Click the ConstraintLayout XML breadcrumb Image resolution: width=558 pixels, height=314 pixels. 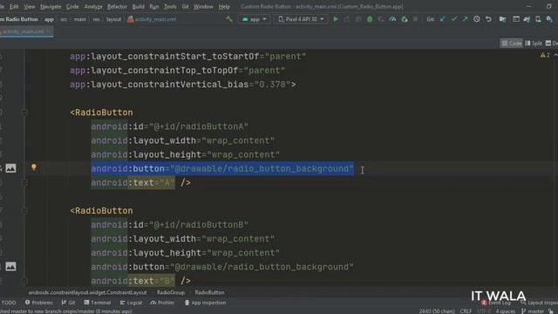pyautogui.click(x=87, y=292)
